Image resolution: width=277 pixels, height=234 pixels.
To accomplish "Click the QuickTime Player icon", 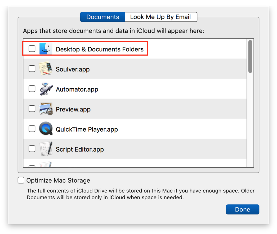I will tap(46, 129).
